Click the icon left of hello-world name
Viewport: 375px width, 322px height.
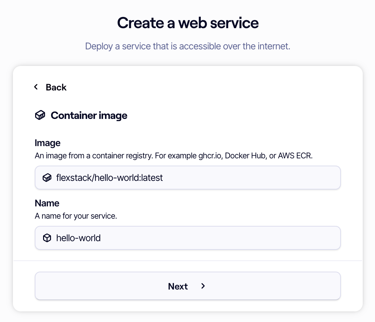(x=47, y=238)
